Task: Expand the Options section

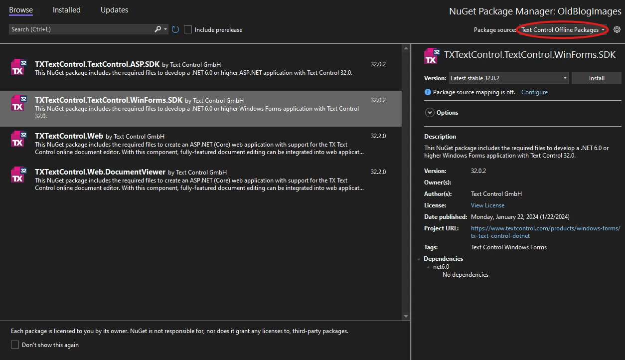Action: point(430,113)
